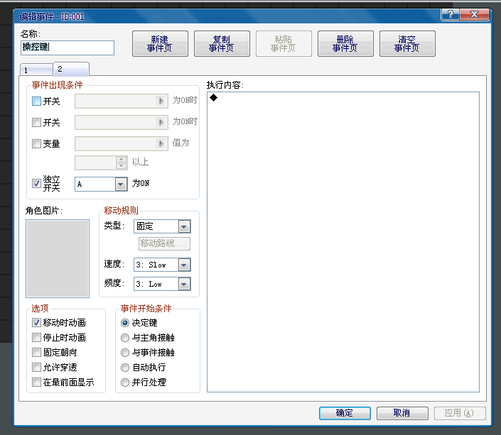Select event page tab 2
This screenshot has width=501, height=435.
(71, 69)
